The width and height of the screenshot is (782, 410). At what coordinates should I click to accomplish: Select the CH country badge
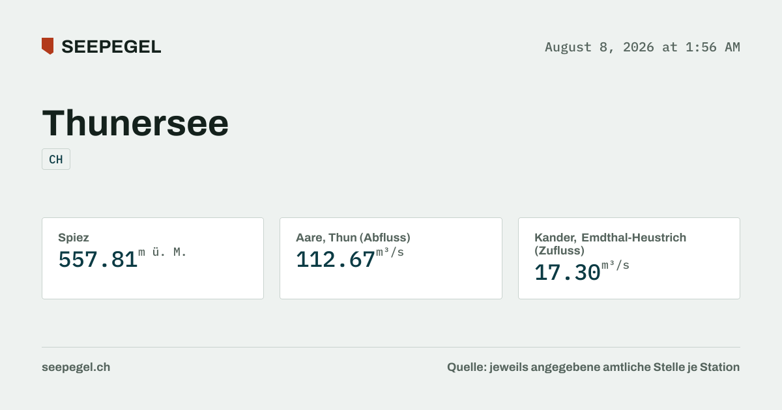click(56, 159)
